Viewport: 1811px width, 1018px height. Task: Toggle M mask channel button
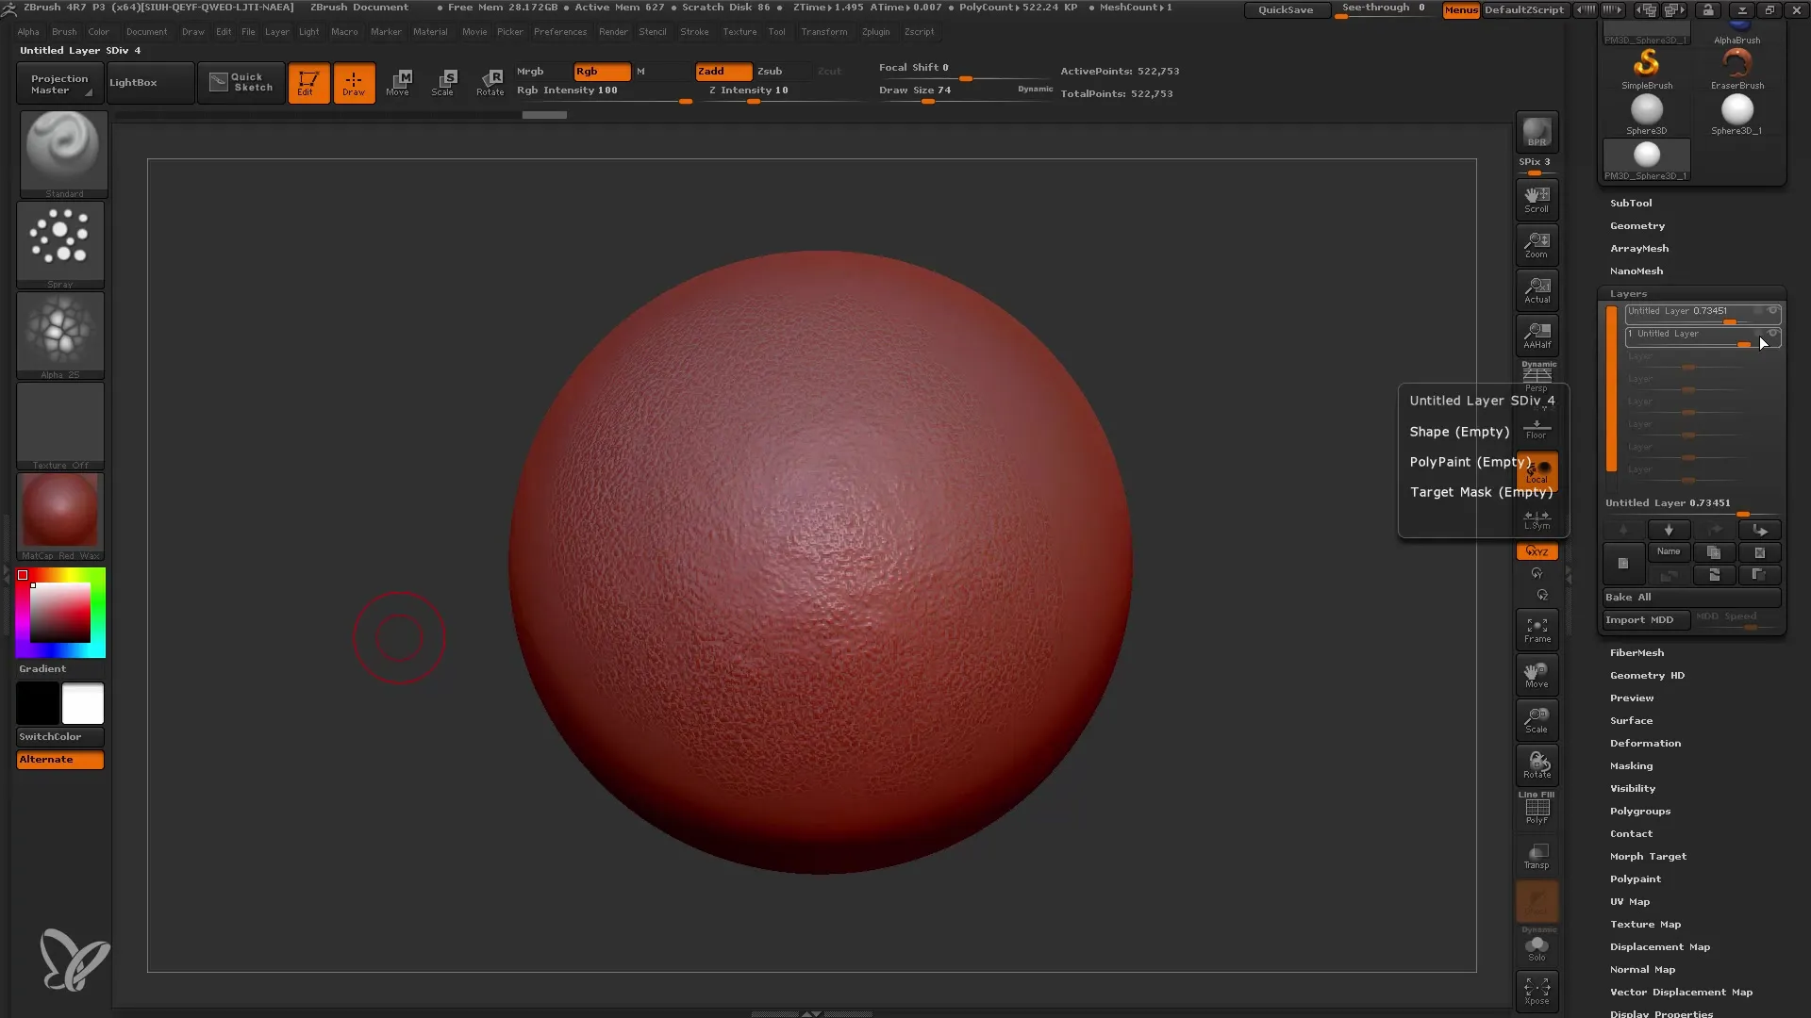coord(641,71)
